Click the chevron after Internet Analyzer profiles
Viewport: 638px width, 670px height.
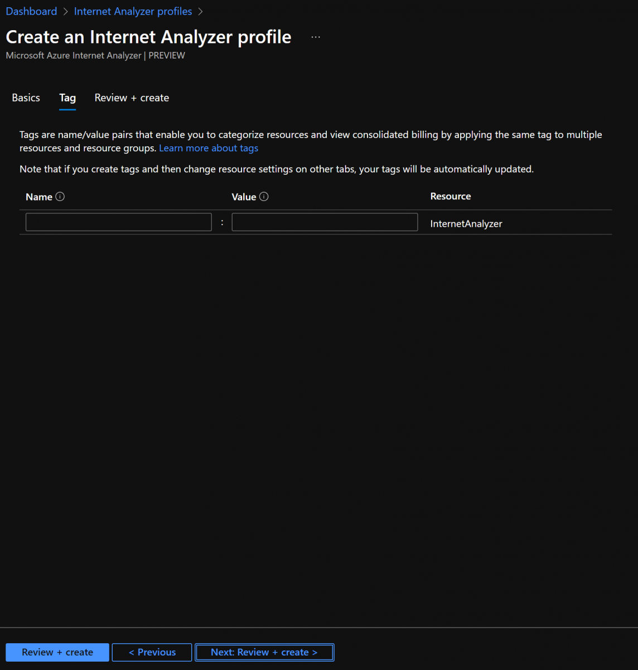pos(201,12)
